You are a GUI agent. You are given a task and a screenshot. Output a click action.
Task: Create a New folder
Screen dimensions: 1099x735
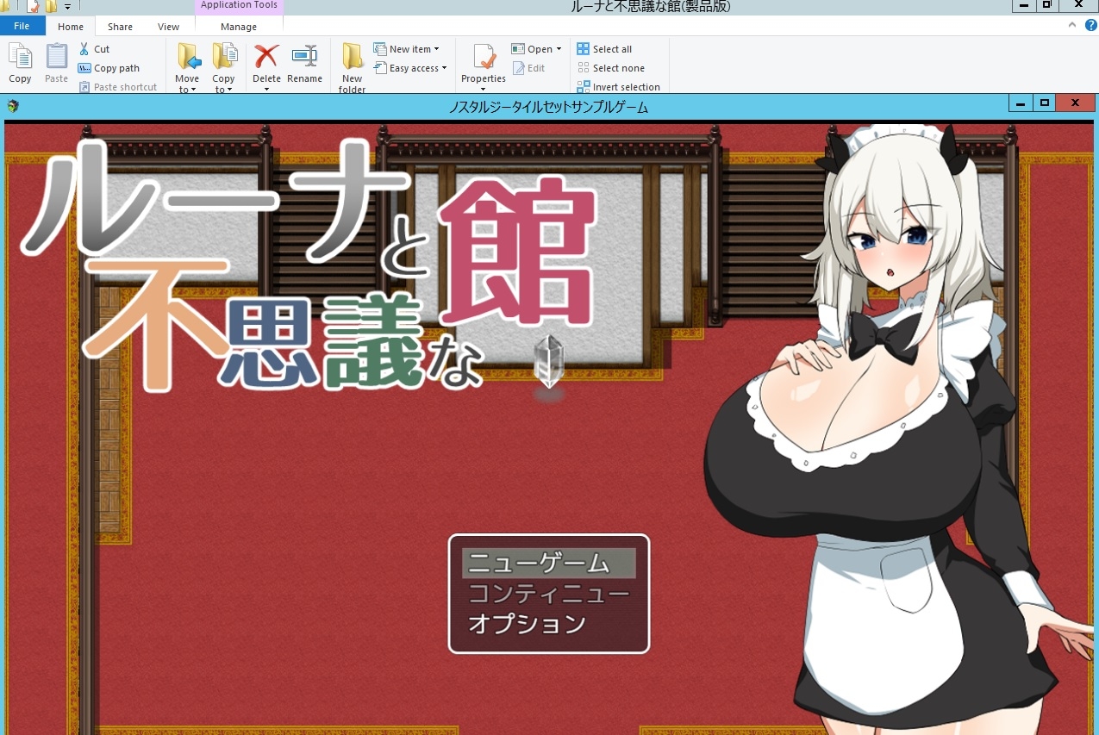tap(352, 68)
